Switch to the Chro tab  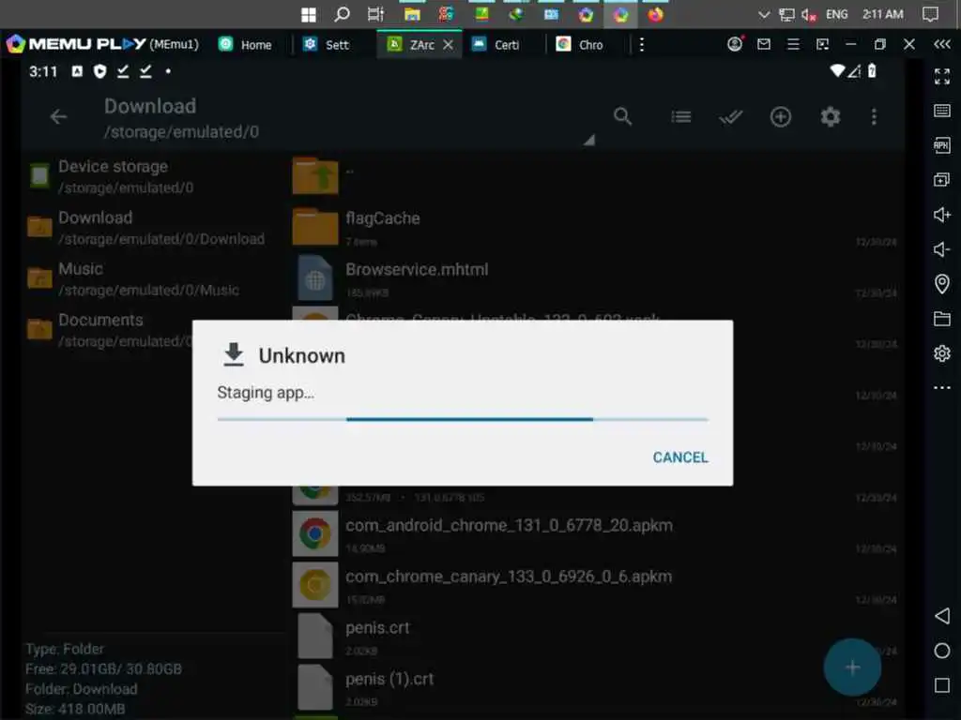pyautogui.click(x=580, y=45)
